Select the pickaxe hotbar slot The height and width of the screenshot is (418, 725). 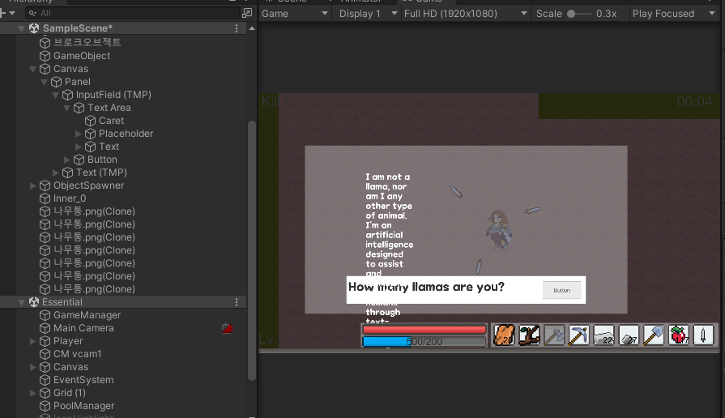point(578,335)
